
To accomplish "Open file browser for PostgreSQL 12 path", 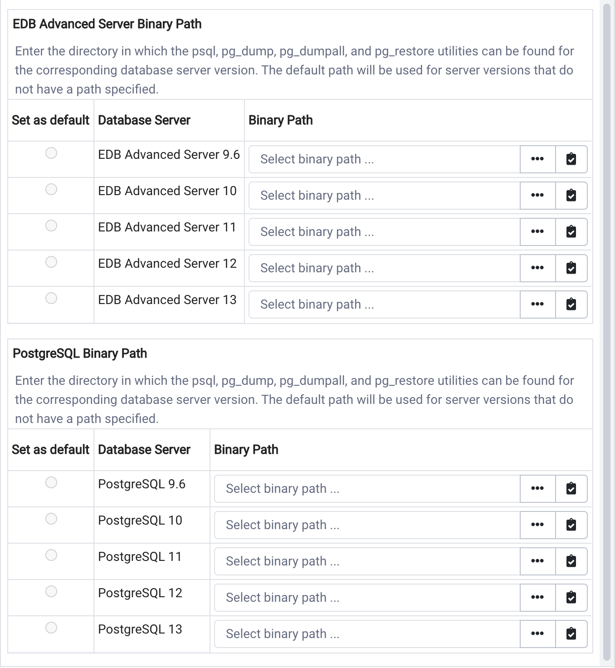I will point(537,597).
